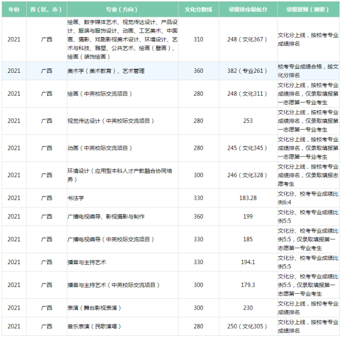Click the score 246（文化328）

pos(247,175)
